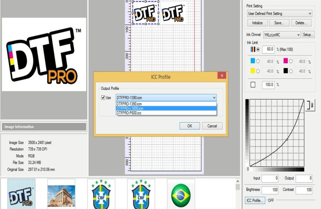Open the Output Profile combo box arrow
The image size is (321, 209).
[x=214, y=98]
